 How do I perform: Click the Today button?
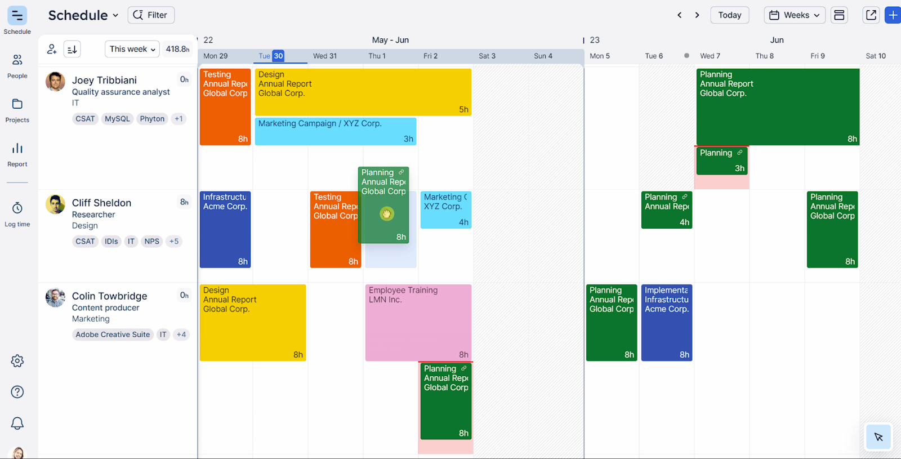(x=729, y=15)
